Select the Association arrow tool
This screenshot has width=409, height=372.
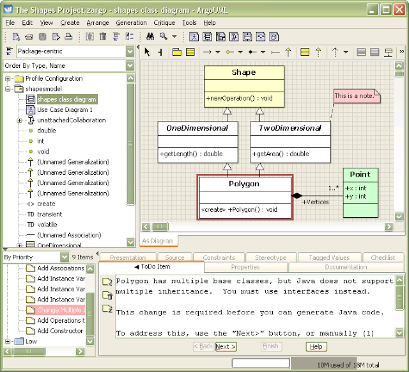coord(207,52)
